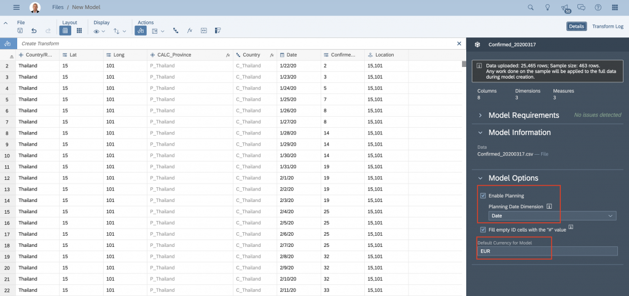Click the Confirmed cell with value 33
This screenshot has width=629, height=296.
pos(343,290)
